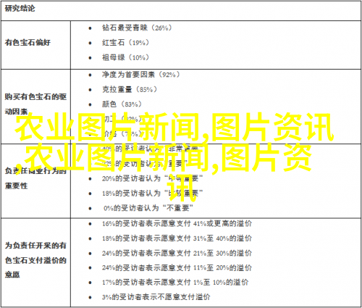
Task: Click the 31%至40%的溢价 line
Action: [177, 238]
